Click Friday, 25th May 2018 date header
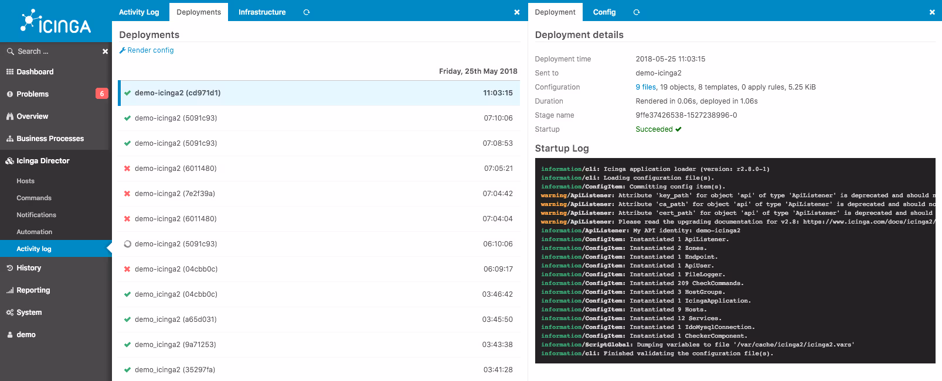The height and width of the screenshot is (381, 942). pos(478,71)
